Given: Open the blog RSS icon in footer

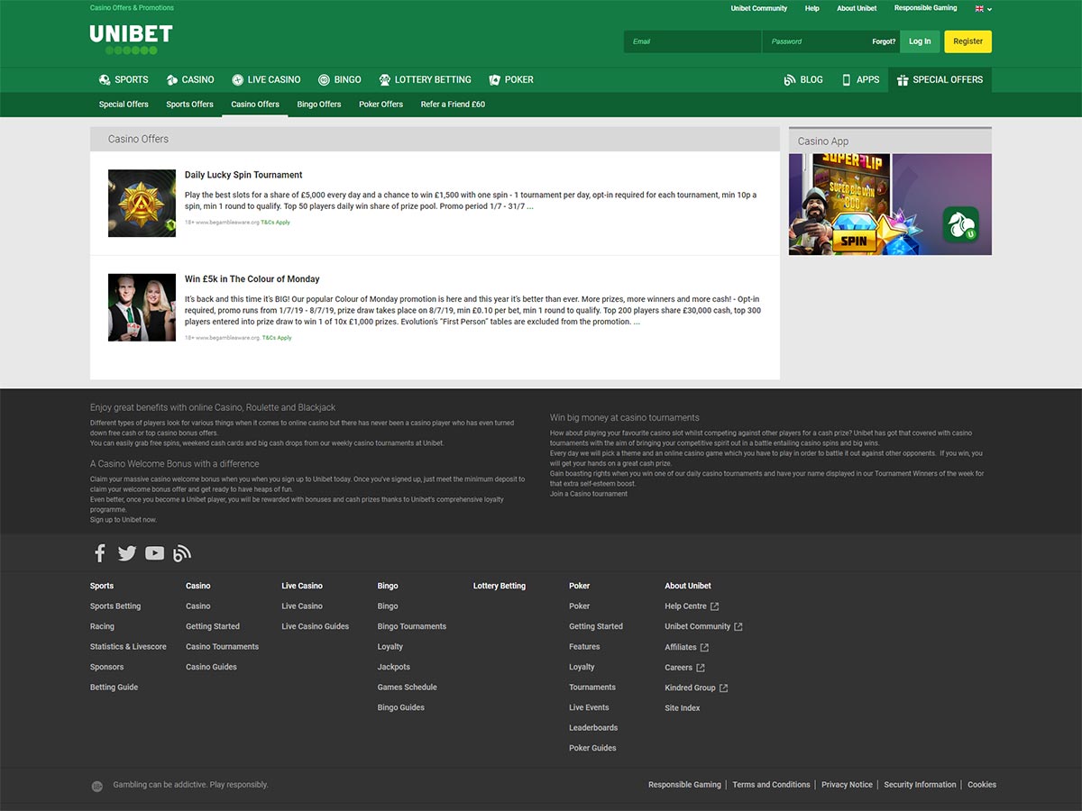Looking at the screenshot, I should point(182,553).
